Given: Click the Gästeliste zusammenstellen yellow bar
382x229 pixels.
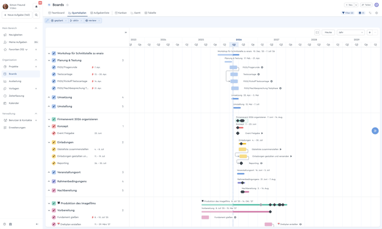Looking at the screenshot, I should 242,149.
